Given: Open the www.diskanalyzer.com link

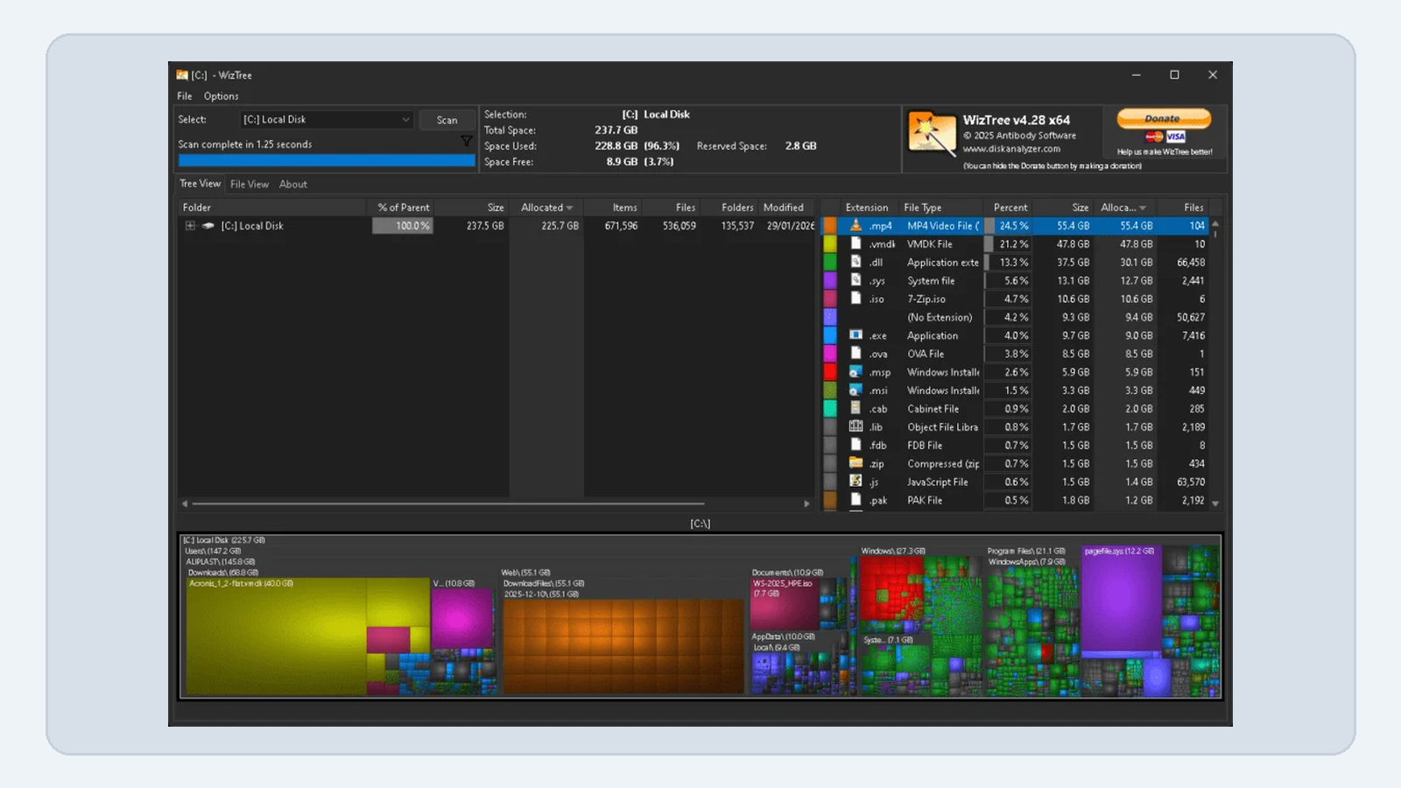Looking at the screenshot, I should click(x=1011, y=149).
